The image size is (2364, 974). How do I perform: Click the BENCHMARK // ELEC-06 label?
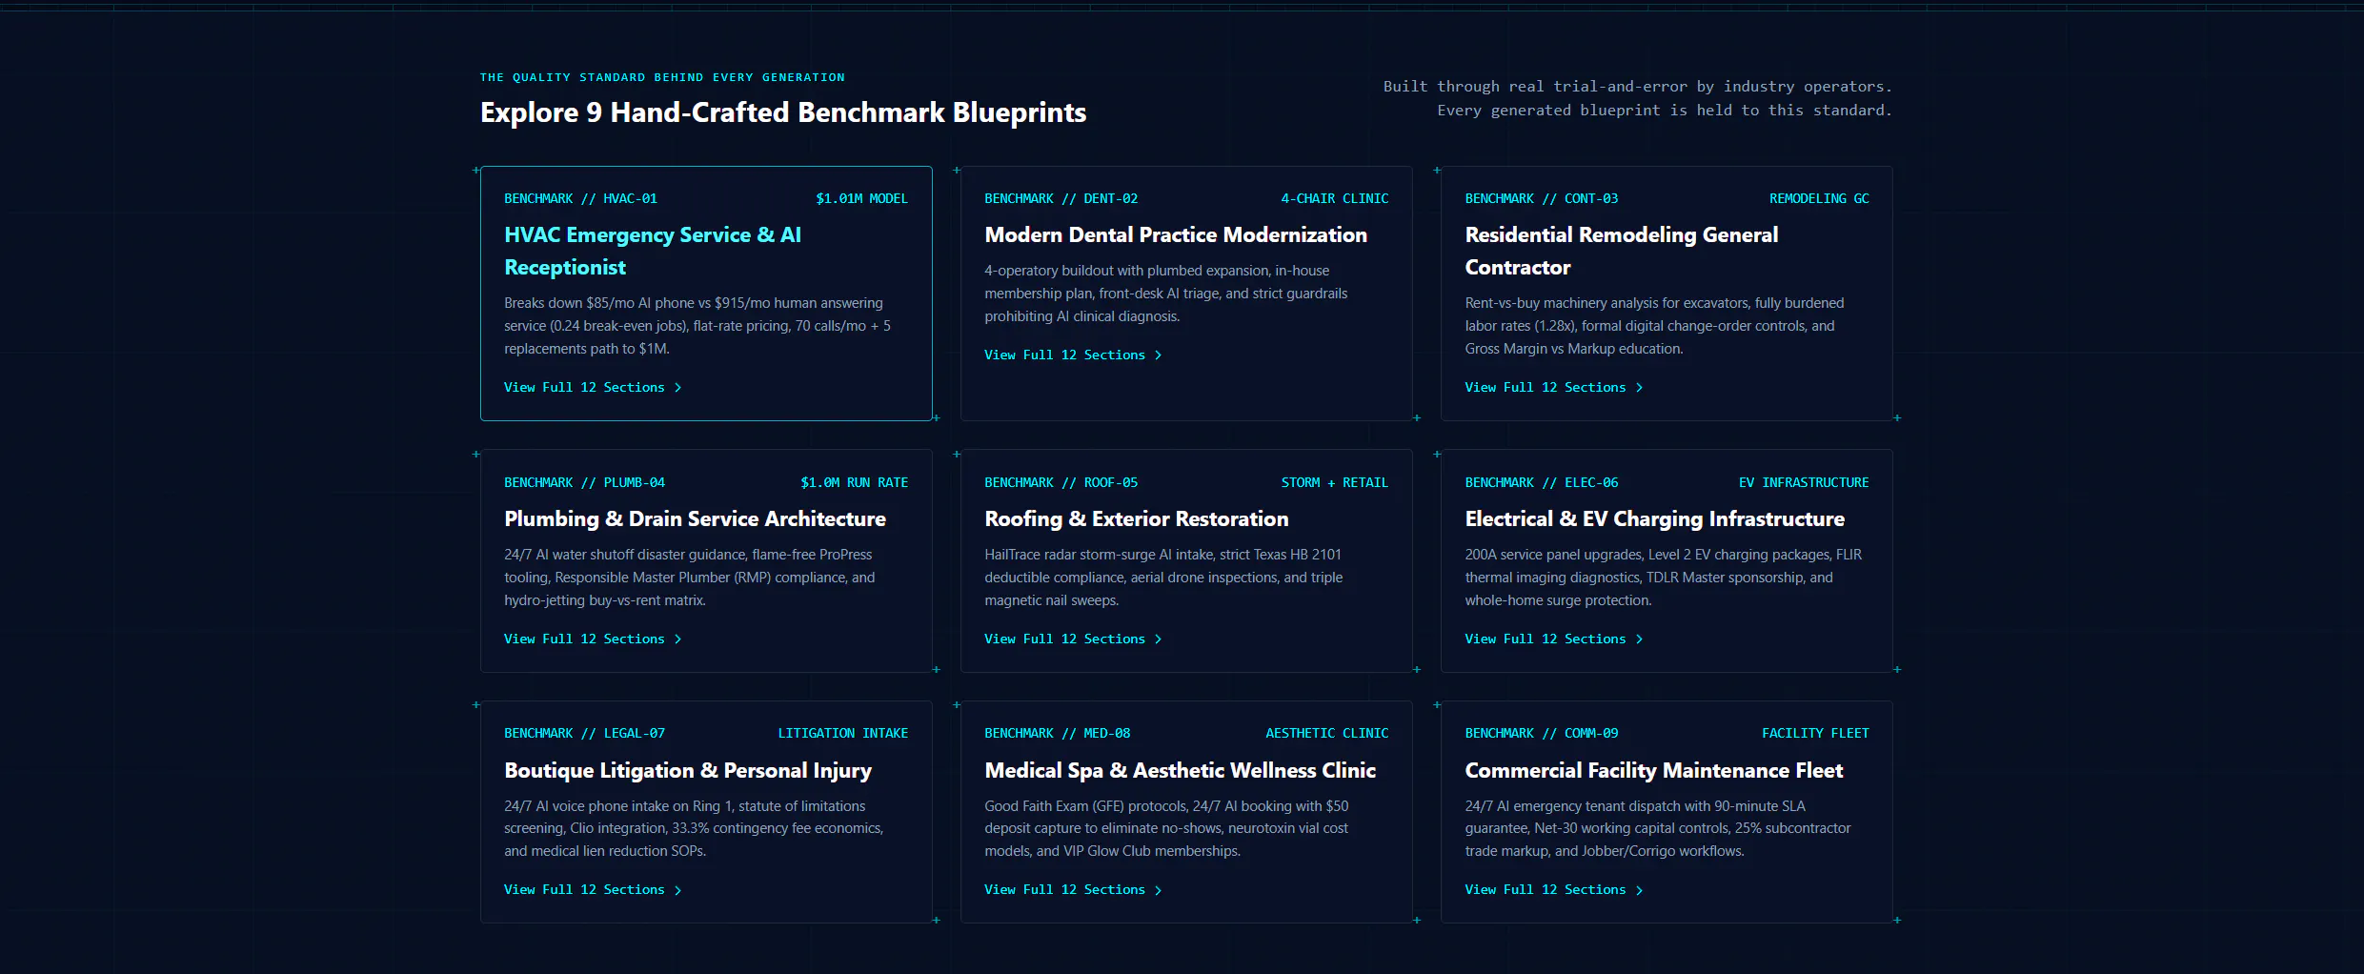[1542, 483]
